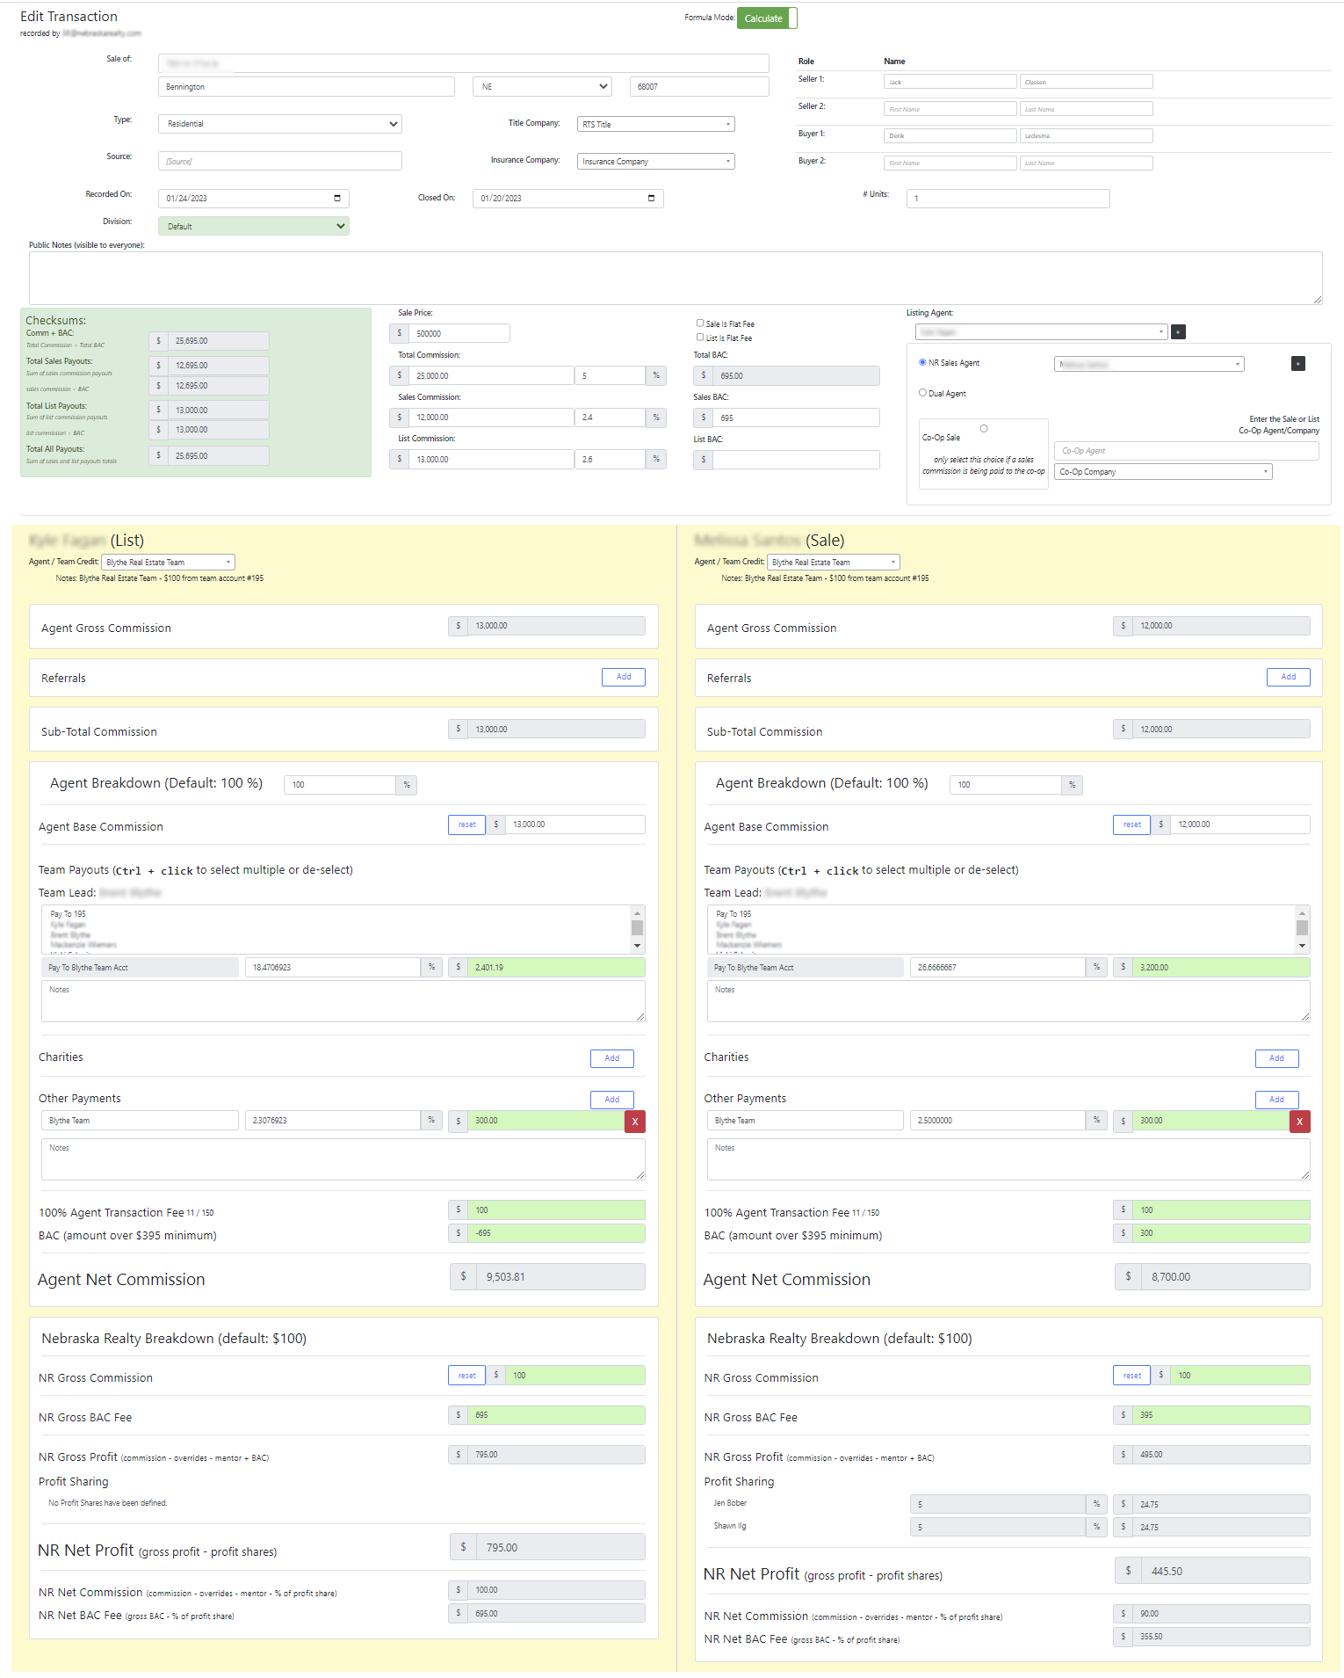Add a referral on the List side
This screenshot has width=1344, height=1678.
(624, 677)
